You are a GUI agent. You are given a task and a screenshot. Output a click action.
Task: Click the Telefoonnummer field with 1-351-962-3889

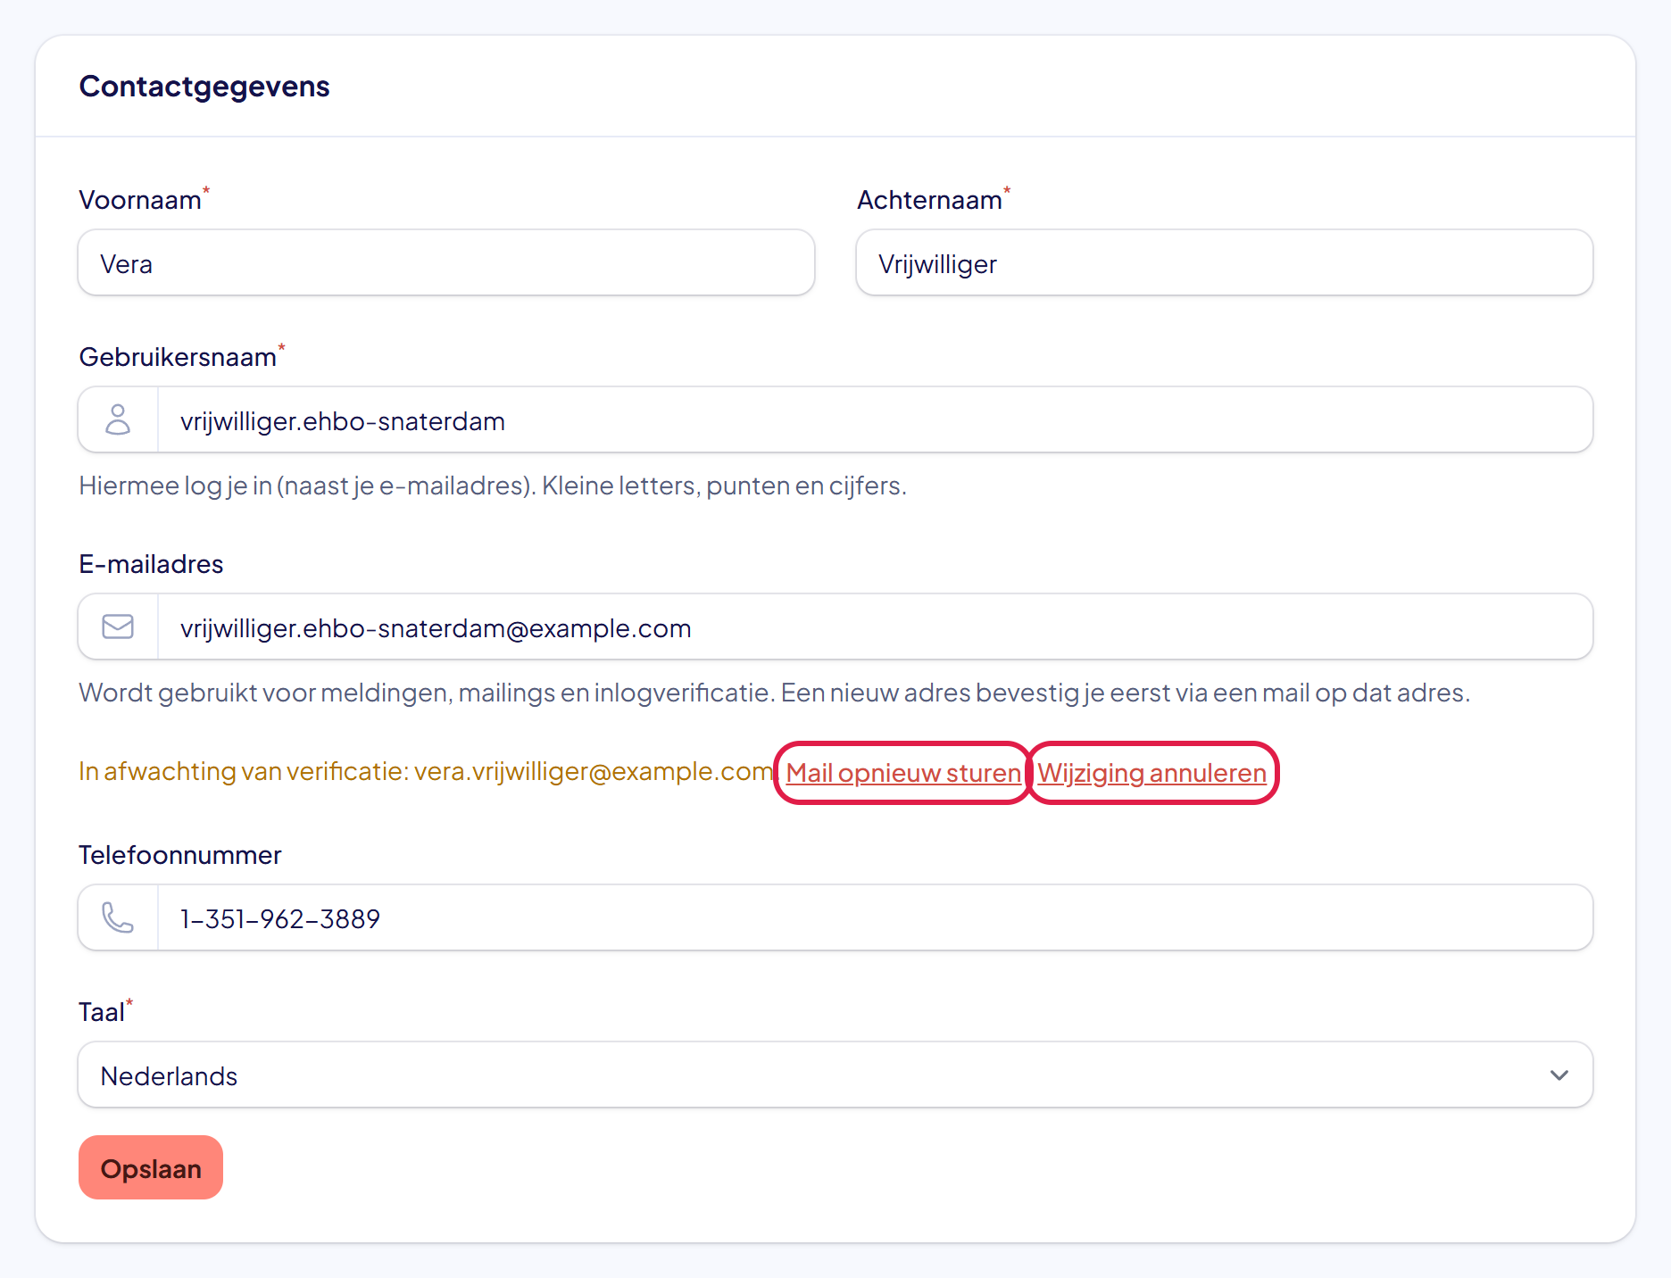point(875,917)
